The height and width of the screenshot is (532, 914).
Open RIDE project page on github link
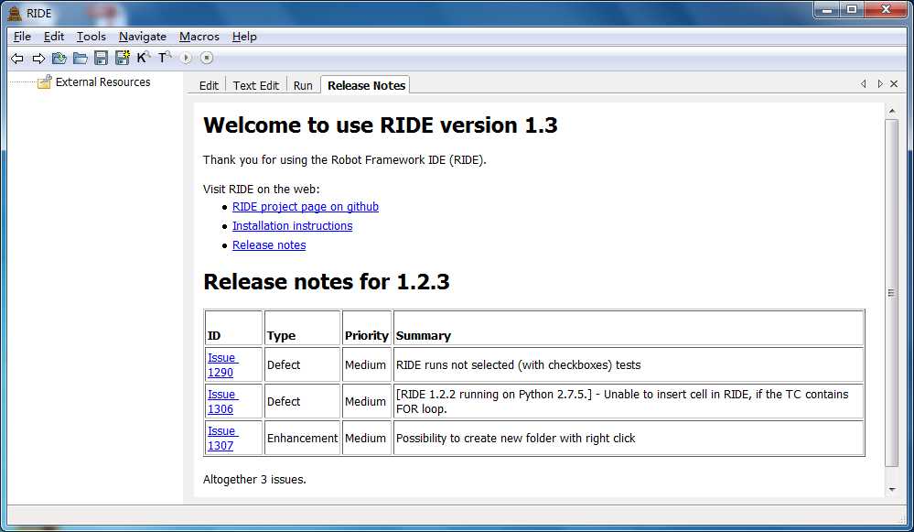(x=306, y=207)
